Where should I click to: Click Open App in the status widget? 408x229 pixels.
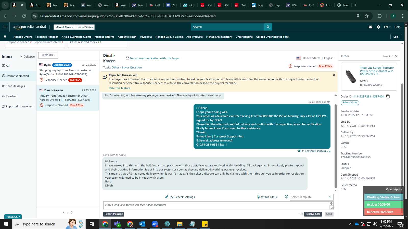[x=394, y=189]
